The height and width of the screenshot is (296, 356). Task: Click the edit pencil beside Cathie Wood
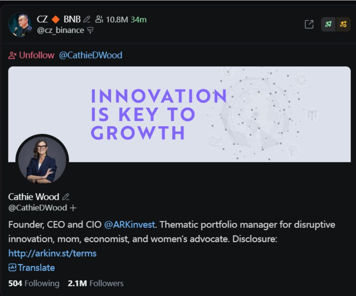point(66,197)
